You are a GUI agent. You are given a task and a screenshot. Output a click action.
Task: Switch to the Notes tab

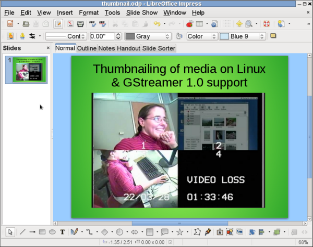click(x=106, y=48)
